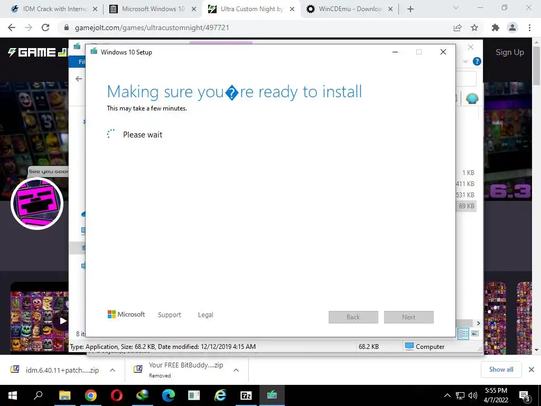Open Chrome three-dot menu
Screen dimensions: 541x406
[x=529, y=27]
